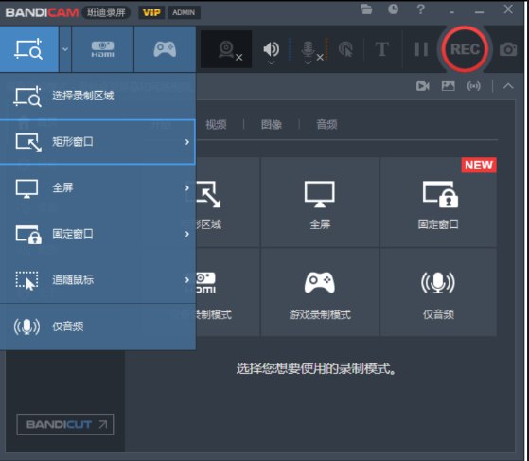Start recording with the REC button

click(x=465, y=49)
